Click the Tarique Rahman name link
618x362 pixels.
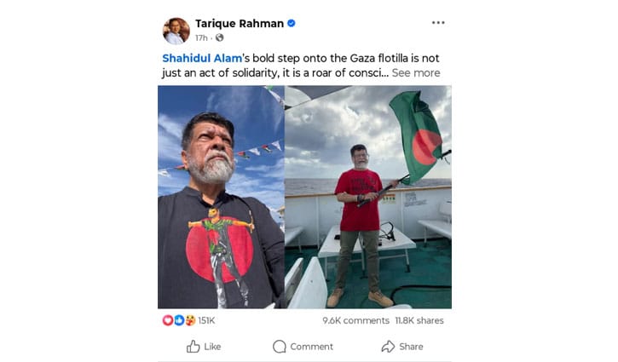point(240,24)
